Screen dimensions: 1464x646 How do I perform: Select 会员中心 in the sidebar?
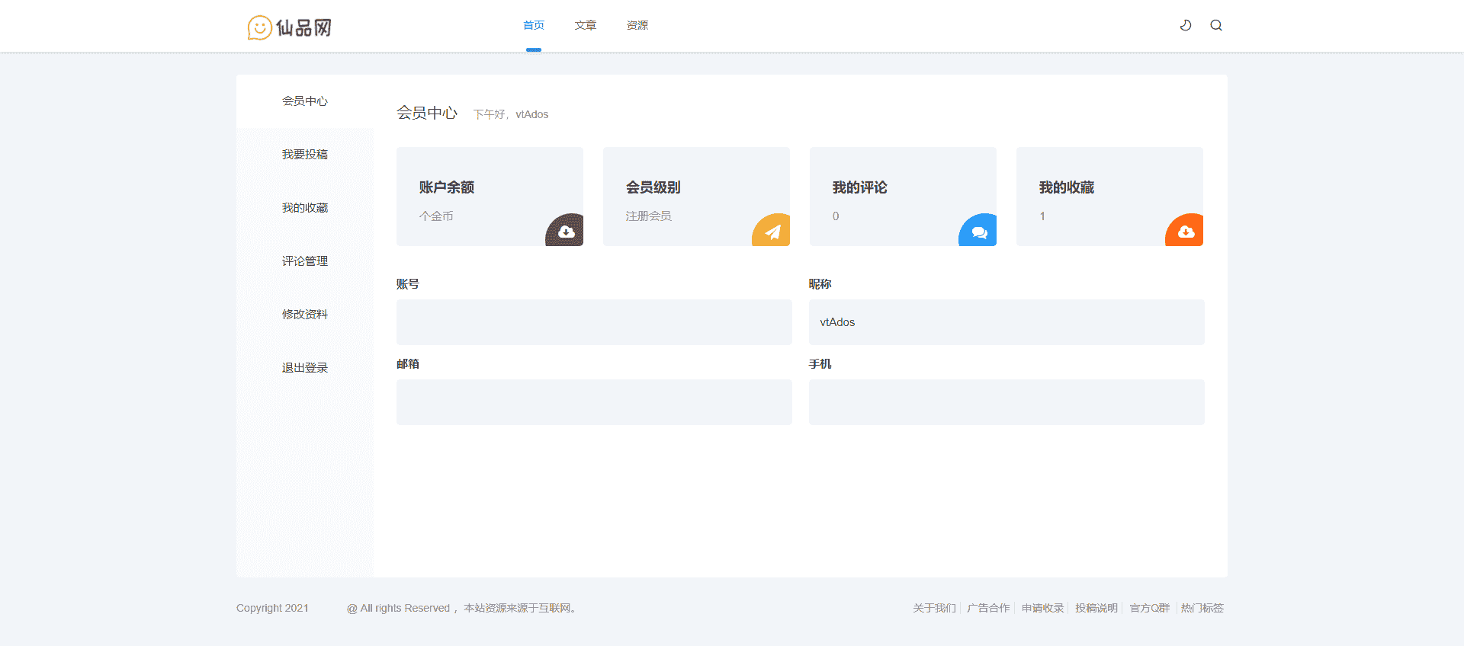pyautogui.click(x=305, y=101)
